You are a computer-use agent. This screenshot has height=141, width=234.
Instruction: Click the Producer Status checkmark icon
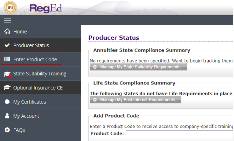click(x=7, y=46)
